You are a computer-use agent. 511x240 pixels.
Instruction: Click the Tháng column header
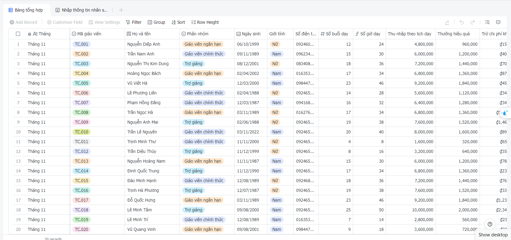[x=41, y=34]
